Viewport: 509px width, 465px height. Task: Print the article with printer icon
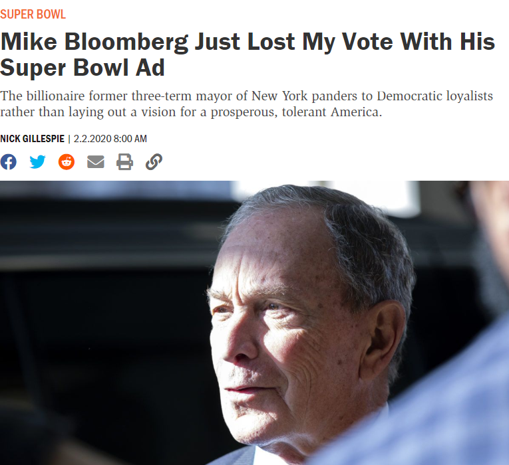click(x=124, y=161)
